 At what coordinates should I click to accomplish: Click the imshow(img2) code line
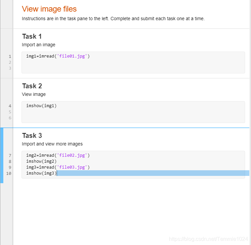click(x=41, y=161)
